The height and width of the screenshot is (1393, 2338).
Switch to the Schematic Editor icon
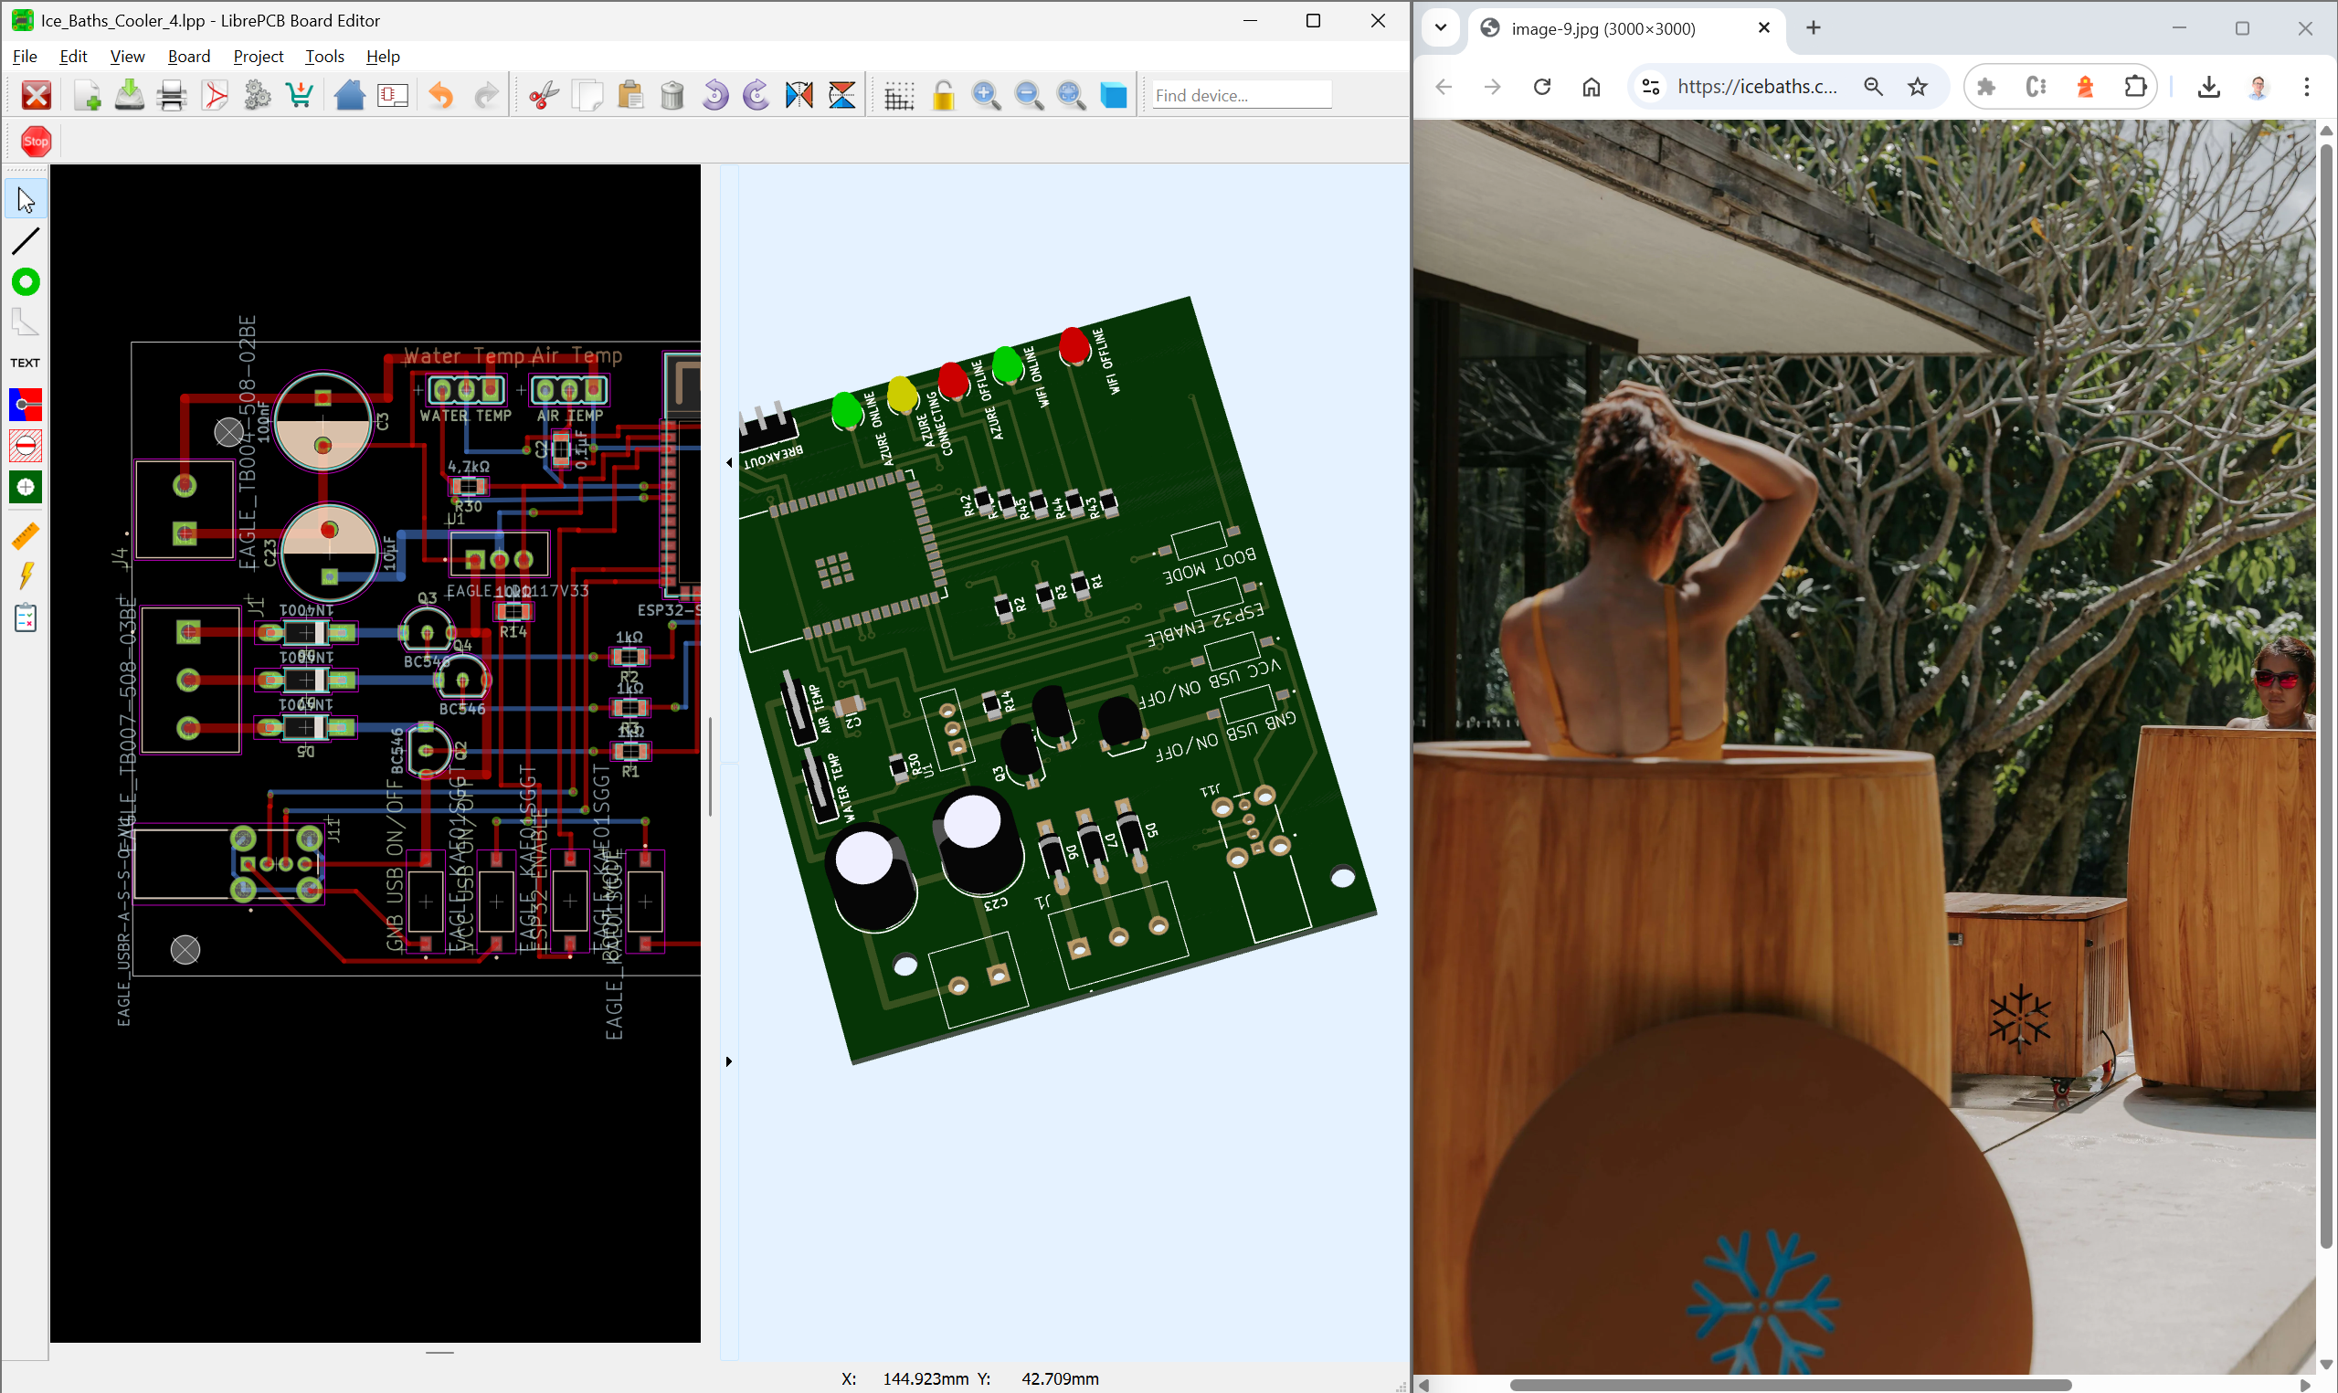392,95
